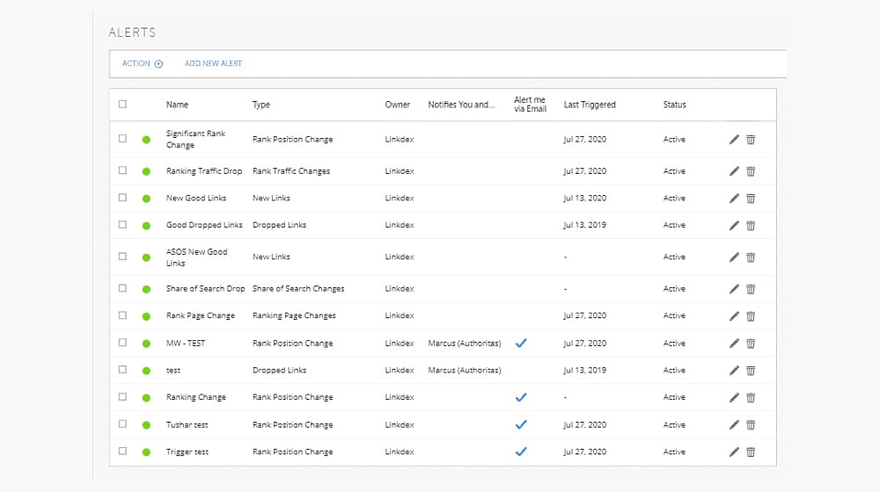Image resolution: width=880 pixels, height=492 pixels.
Task: Toggle email alert checkmark for Ranking Change
Action: click(521, 397)
